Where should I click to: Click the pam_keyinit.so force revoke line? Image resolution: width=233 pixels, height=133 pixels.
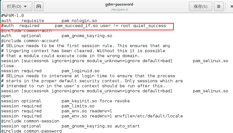(65, 101)
